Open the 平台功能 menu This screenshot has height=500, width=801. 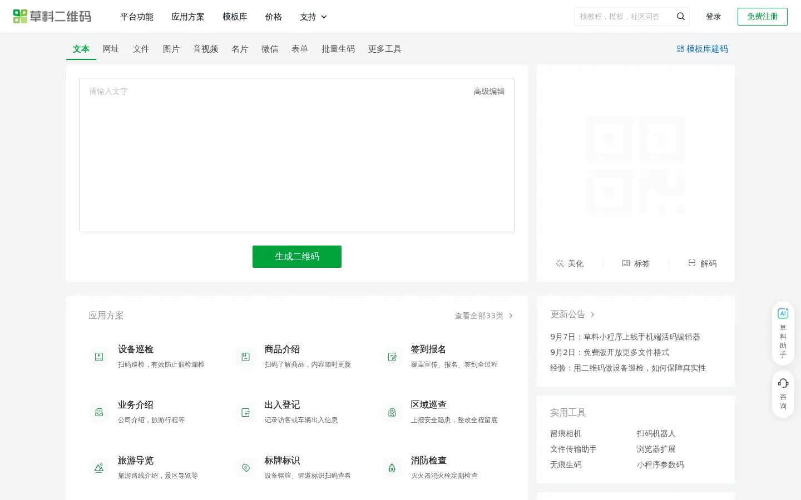tap(137, 17)
